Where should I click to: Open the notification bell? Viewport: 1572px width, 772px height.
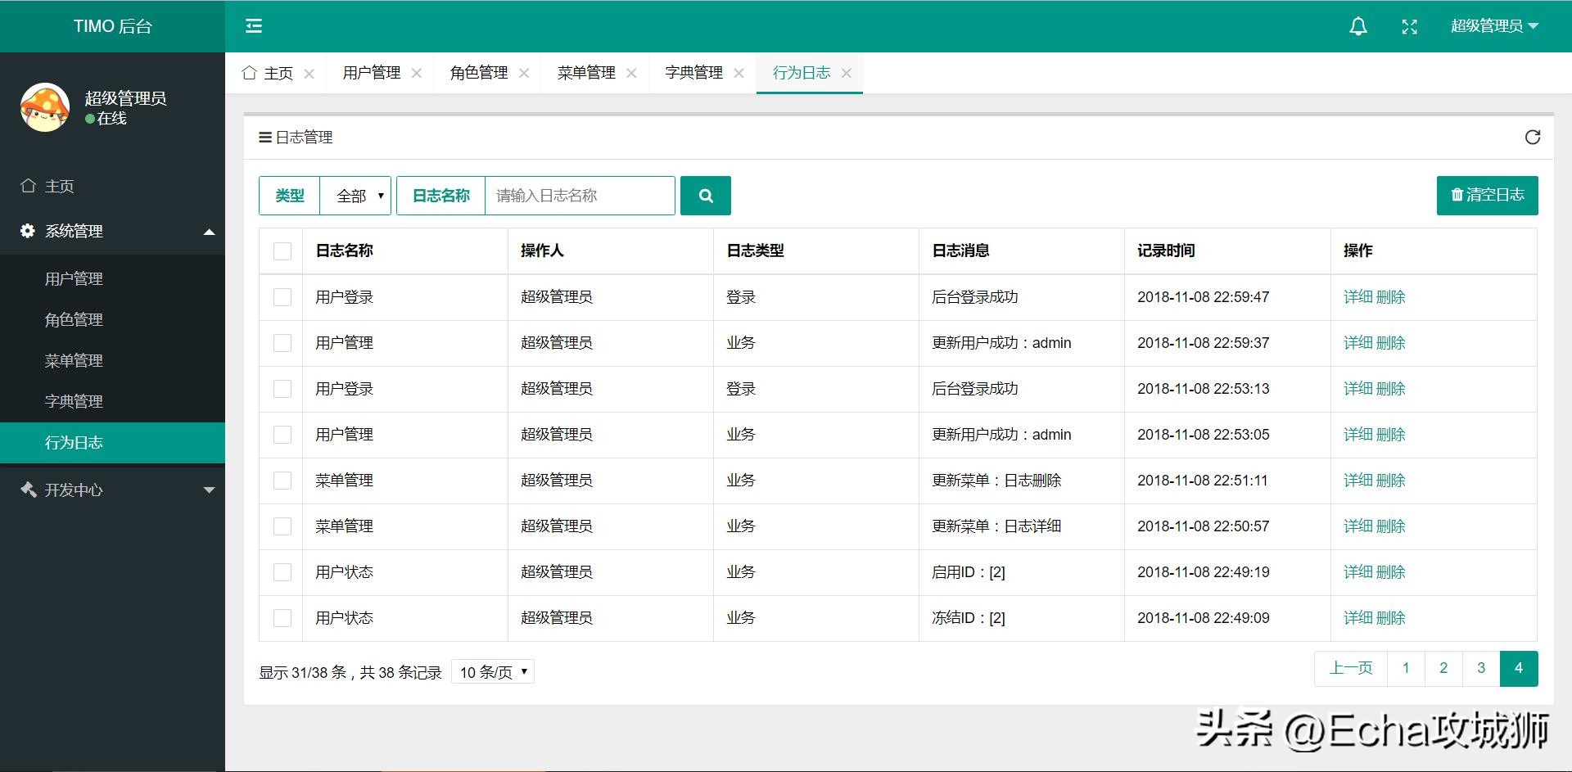click(1357, 26)
